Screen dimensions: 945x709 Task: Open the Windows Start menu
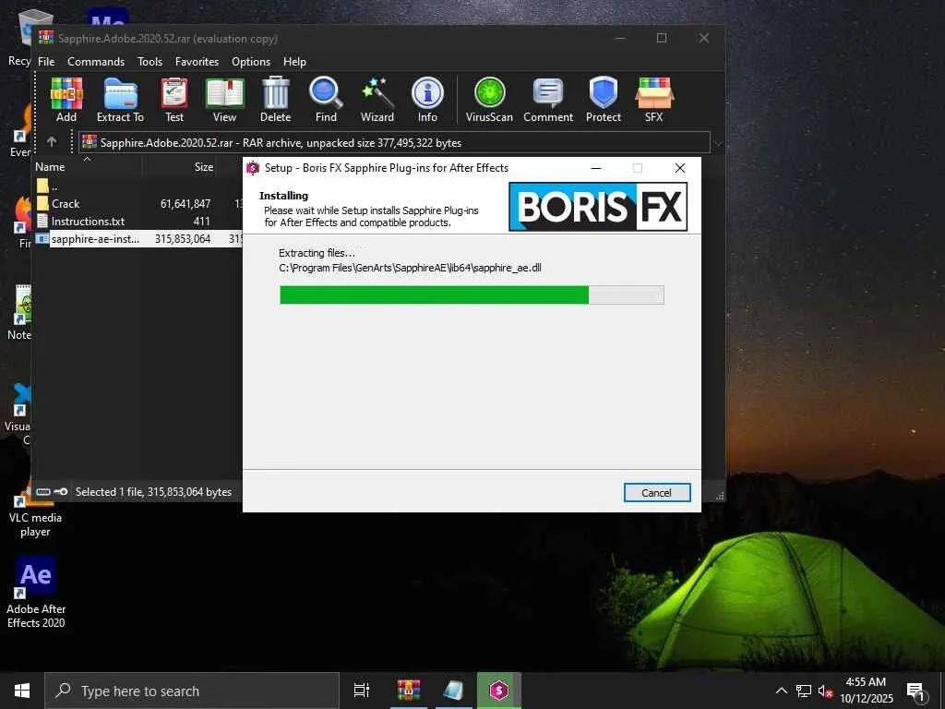22,691
